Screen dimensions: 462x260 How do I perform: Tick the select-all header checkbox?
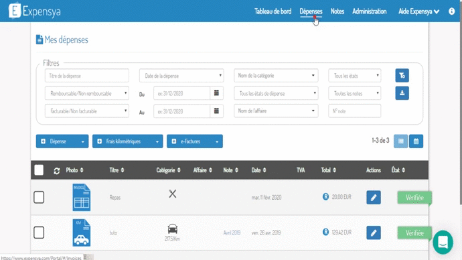pyautogui.click(x=39, y=170)
